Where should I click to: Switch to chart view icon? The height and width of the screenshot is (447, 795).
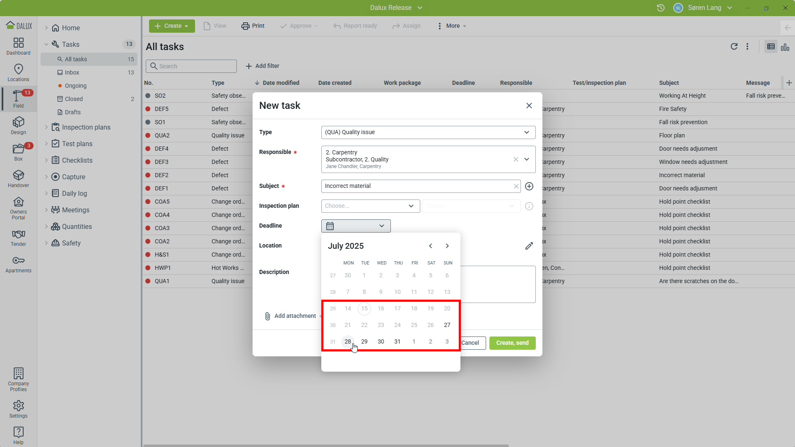785,47
